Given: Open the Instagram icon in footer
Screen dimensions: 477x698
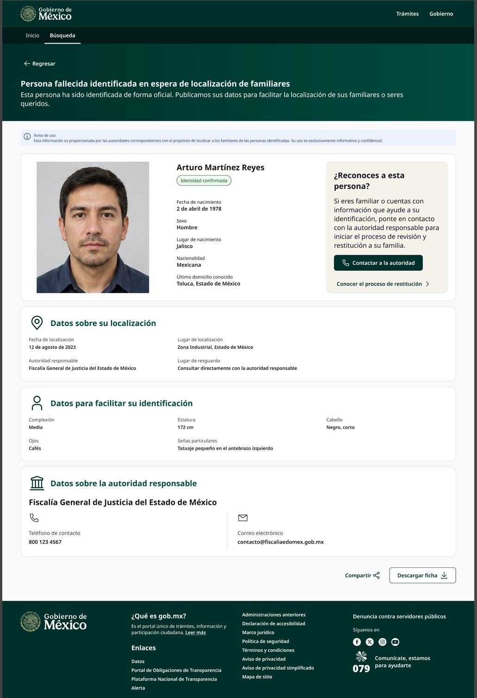Looking at the screenshot, I should click(x=383, y=642).
